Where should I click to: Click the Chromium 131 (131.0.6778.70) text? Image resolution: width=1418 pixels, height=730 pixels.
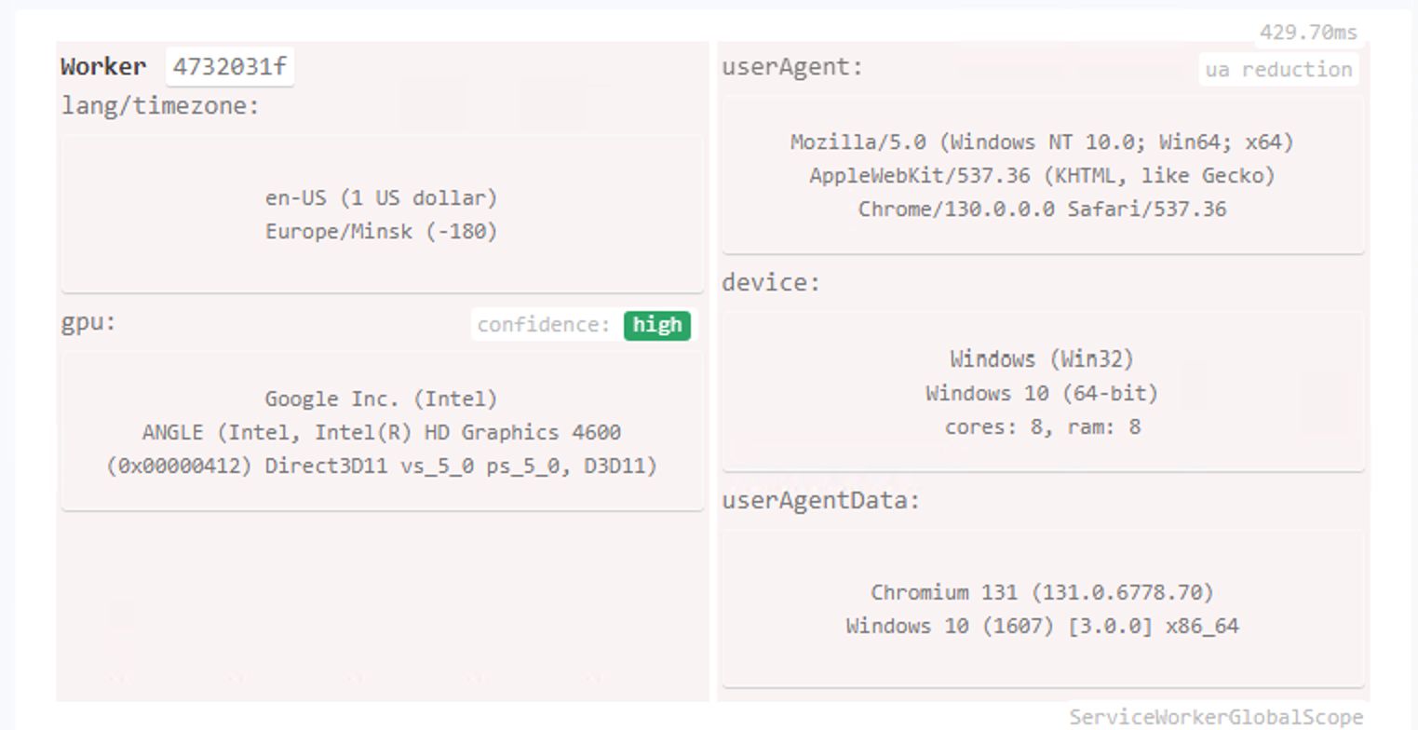[1042, 593]
